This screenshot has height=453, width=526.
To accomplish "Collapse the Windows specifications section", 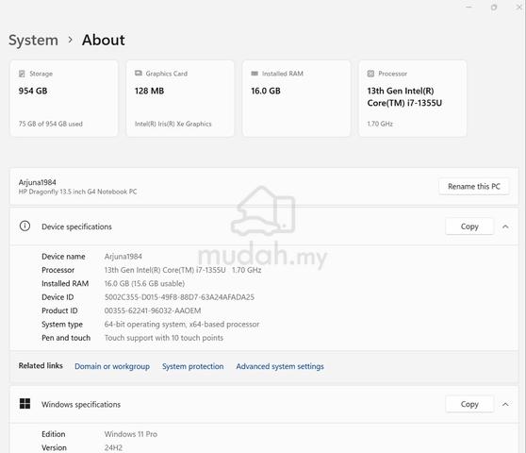I will [505, 404].
